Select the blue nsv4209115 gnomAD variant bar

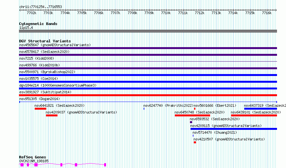tap(234, 129)
